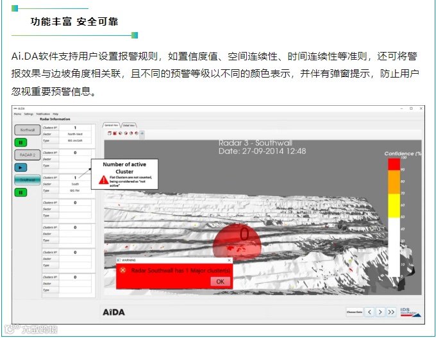Click first toolbar icon (window view)

coord(109,133)
